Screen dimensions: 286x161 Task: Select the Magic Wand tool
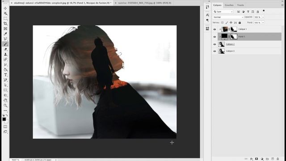click(x=5, y=13)
